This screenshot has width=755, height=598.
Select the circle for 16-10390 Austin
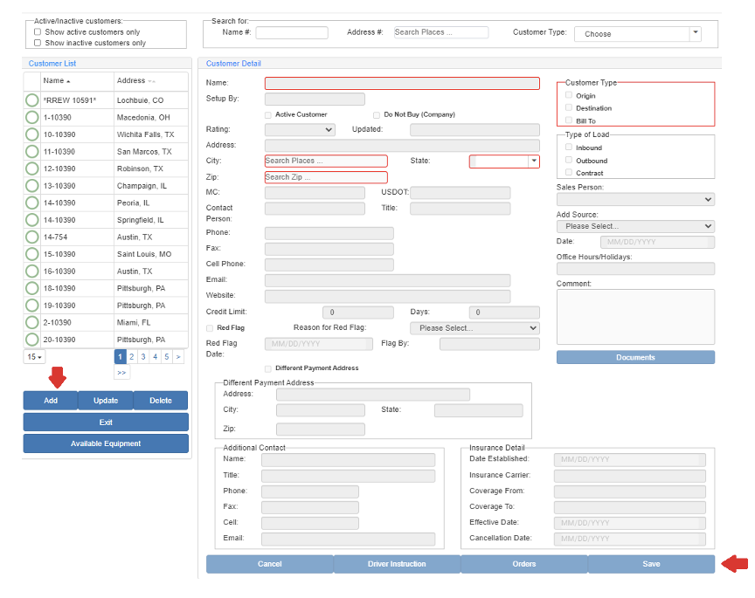click(x=31, y=271)
